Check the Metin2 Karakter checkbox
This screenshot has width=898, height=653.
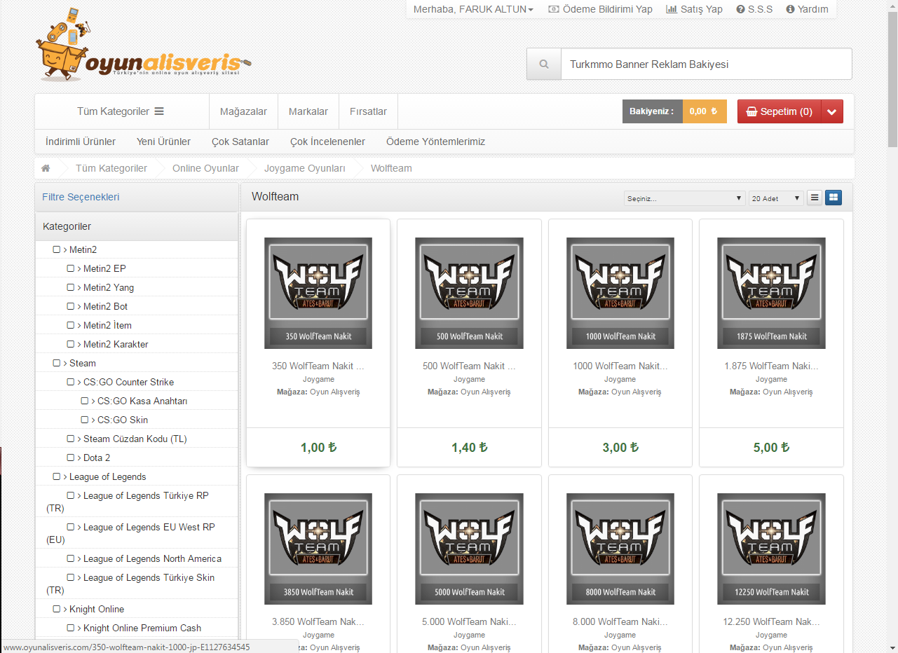[71, 344]
